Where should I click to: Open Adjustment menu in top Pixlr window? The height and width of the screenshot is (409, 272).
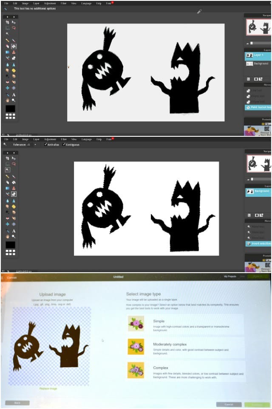tap(50, 3)
